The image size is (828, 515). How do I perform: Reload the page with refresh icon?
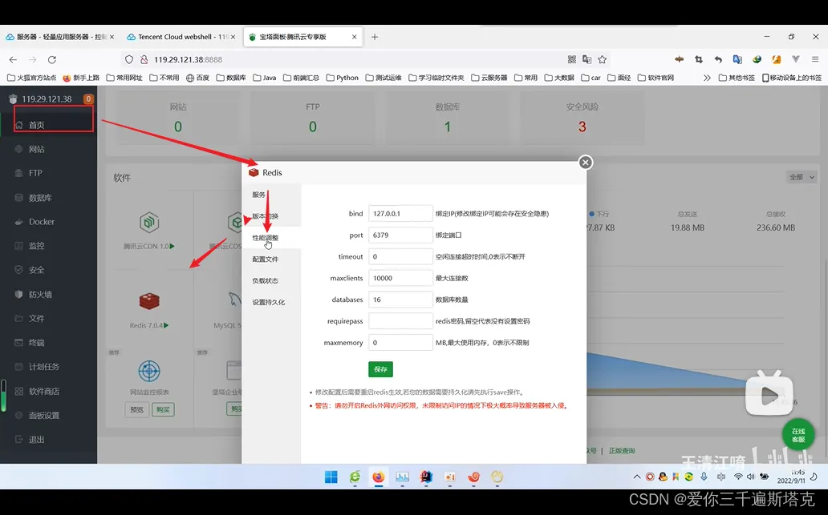(51, 59)
